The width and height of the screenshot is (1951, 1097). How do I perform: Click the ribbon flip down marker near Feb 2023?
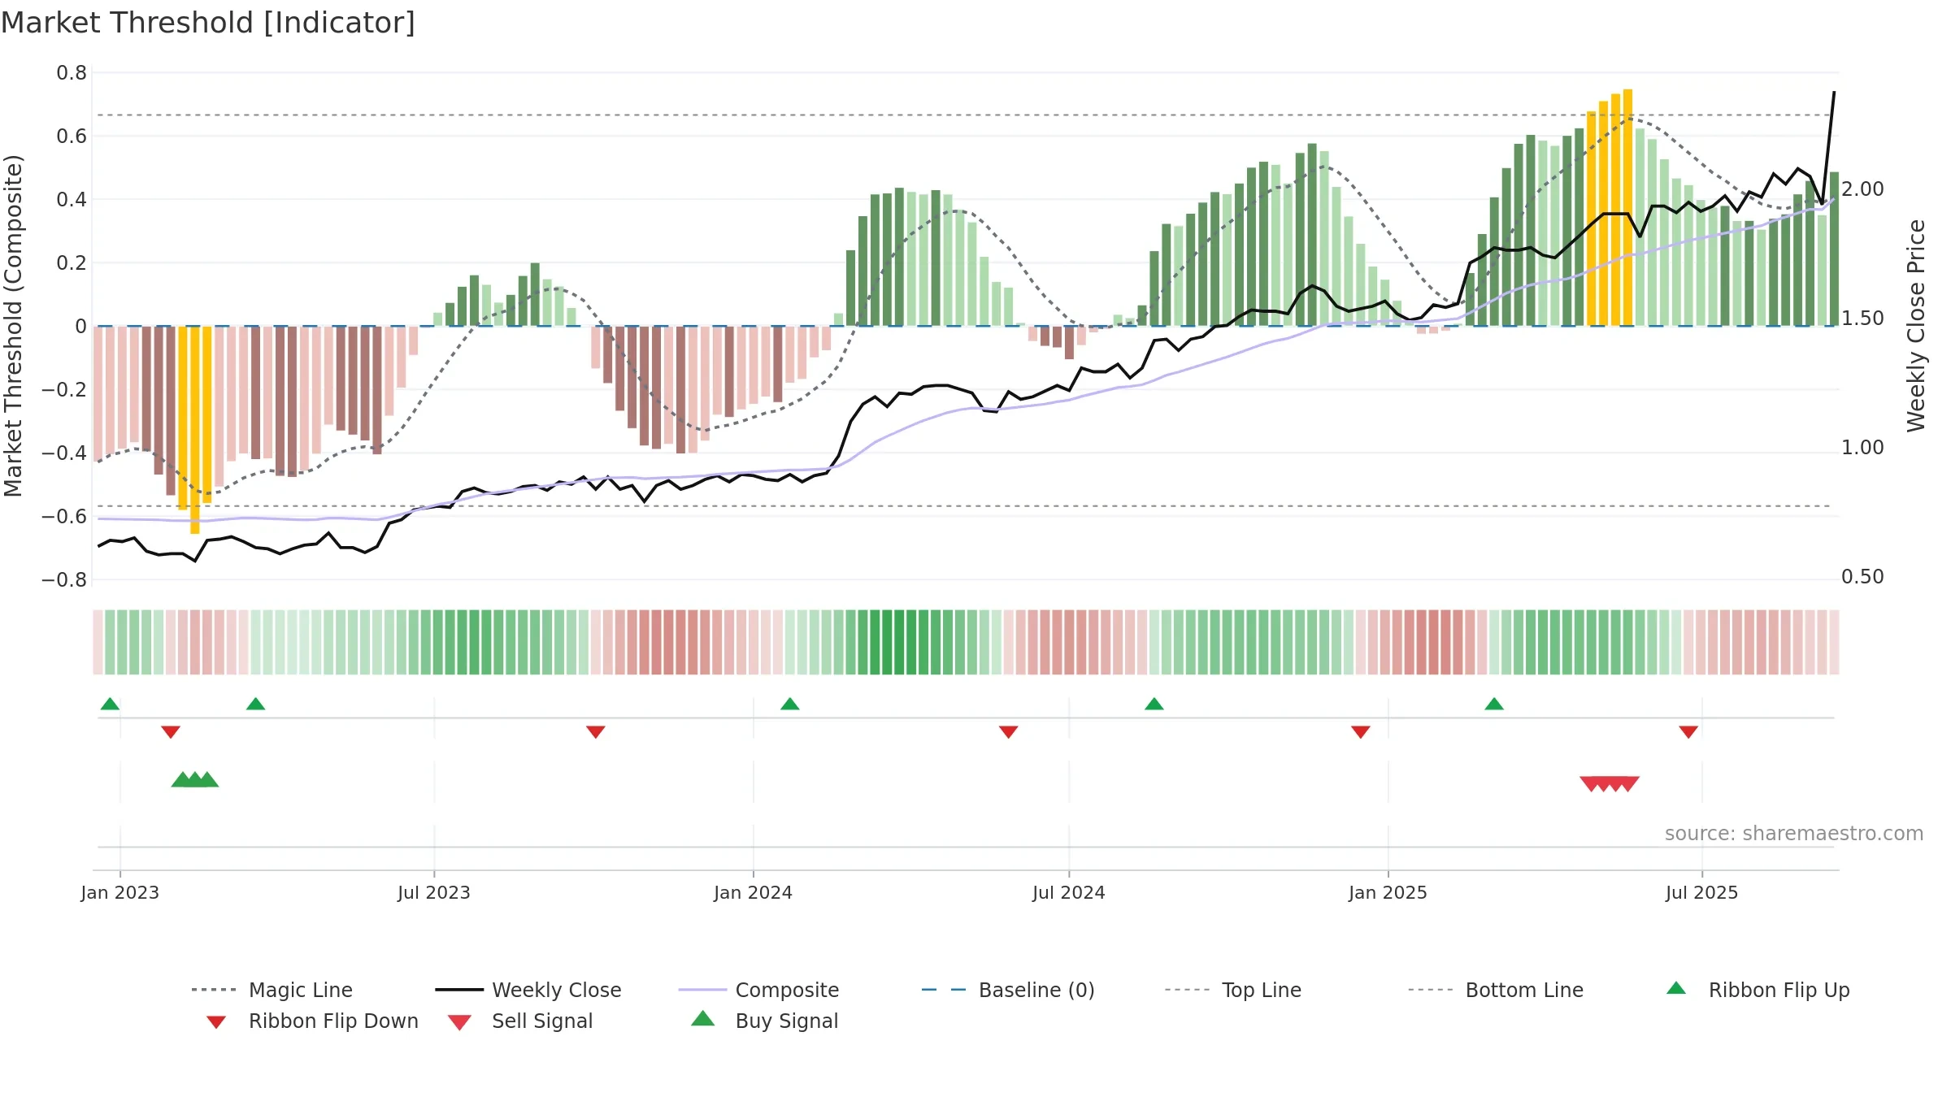point(171,732)
